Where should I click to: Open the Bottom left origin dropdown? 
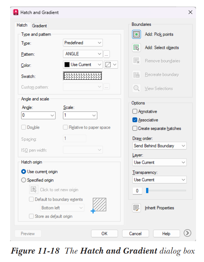[62, 208]
